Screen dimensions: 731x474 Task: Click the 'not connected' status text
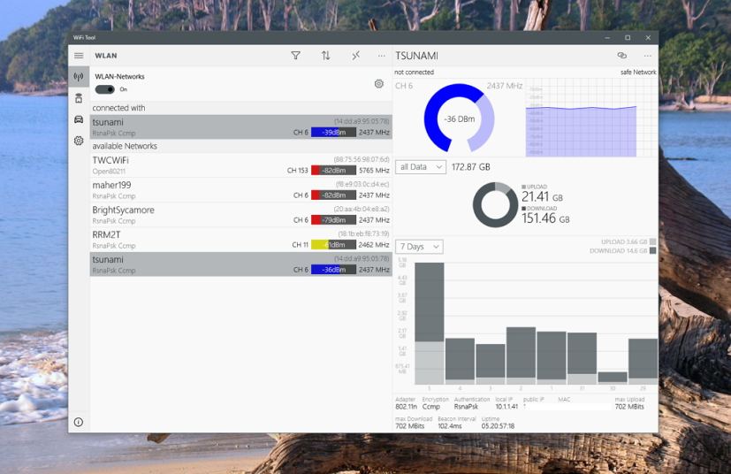(x=414, y=73)
